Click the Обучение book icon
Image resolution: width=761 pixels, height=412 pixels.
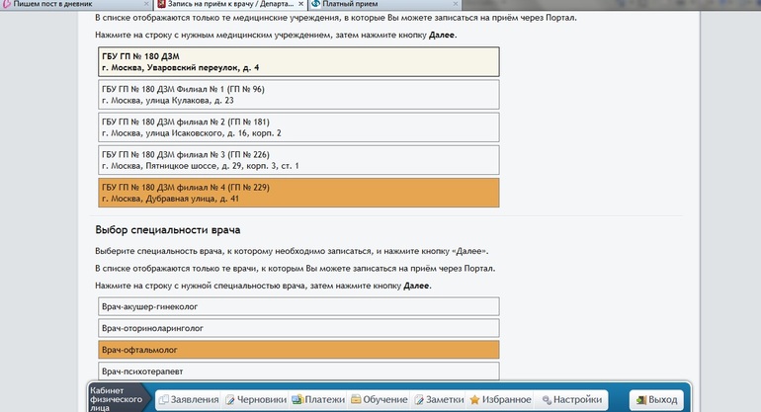[356, 400]
